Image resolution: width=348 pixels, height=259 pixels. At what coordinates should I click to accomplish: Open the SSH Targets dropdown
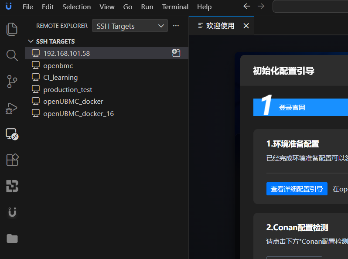point(130,26)
